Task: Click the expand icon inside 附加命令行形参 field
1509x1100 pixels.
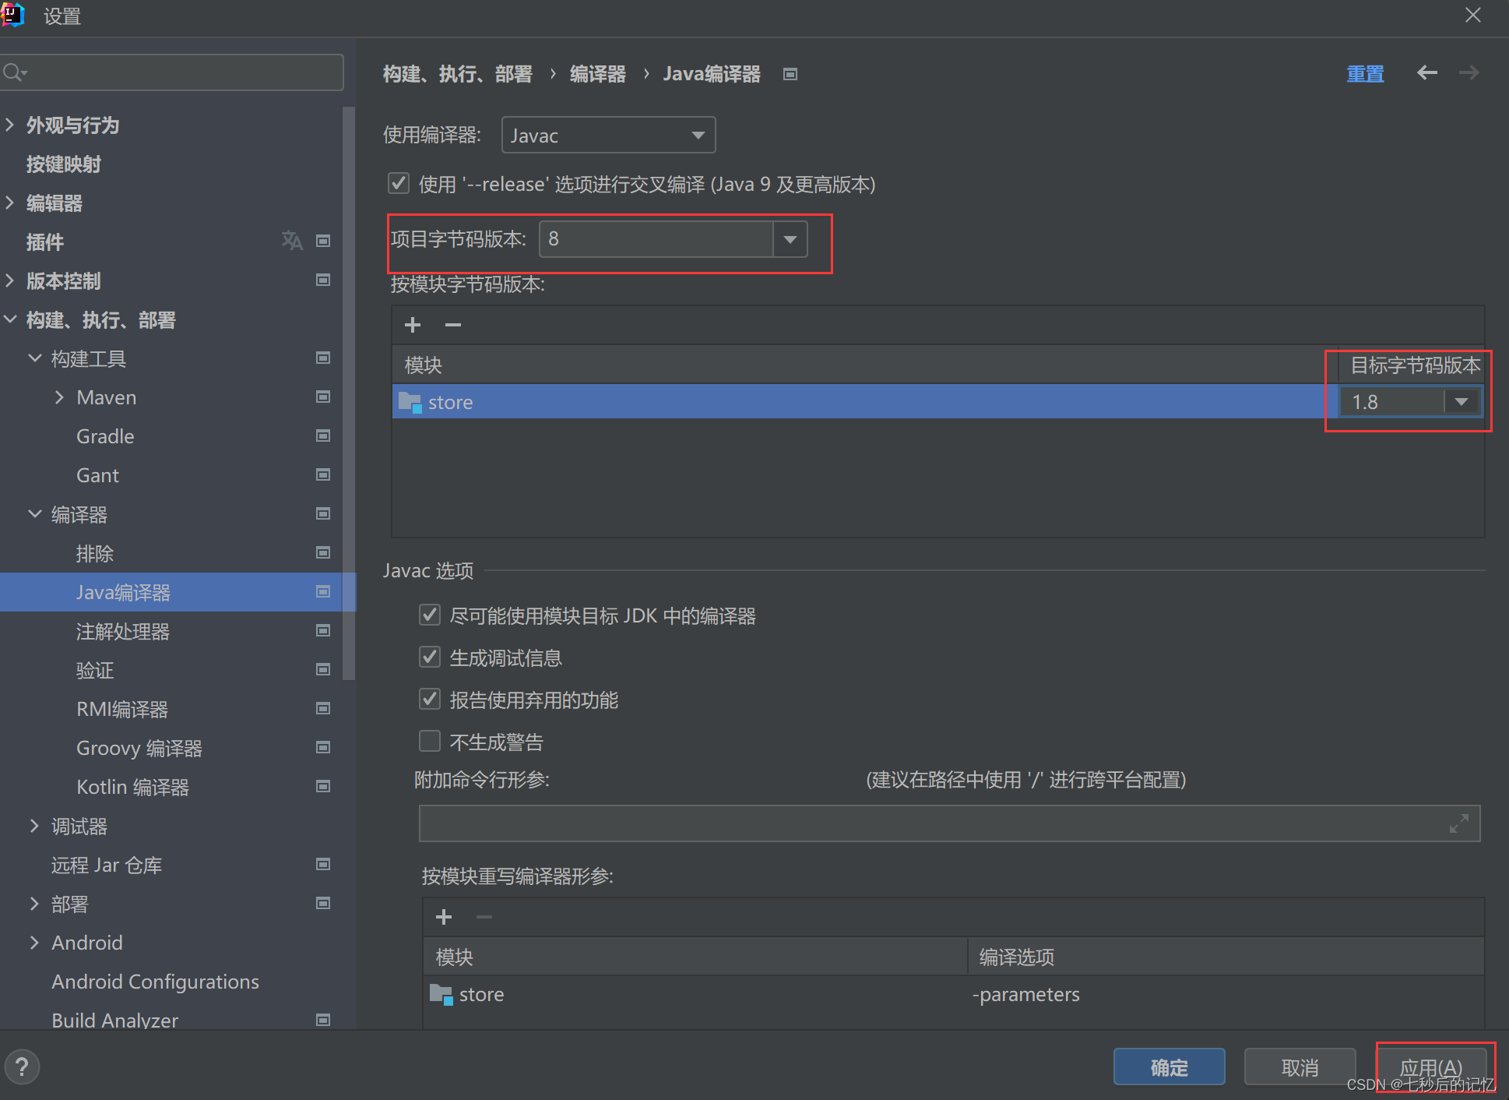Action: tap(1458, 823)
